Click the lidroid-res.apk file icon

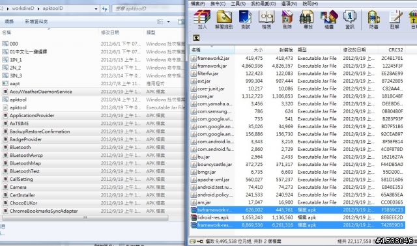194,217
